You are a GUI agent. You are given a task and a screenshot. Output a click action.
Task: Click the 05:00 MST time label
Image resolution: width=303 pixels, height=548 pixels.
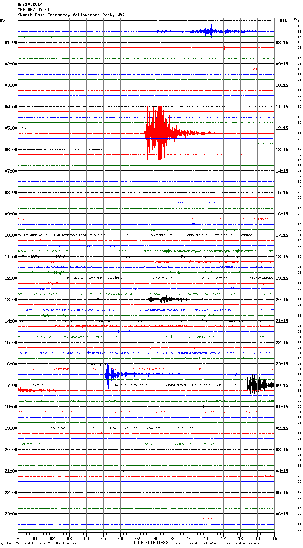11,128
